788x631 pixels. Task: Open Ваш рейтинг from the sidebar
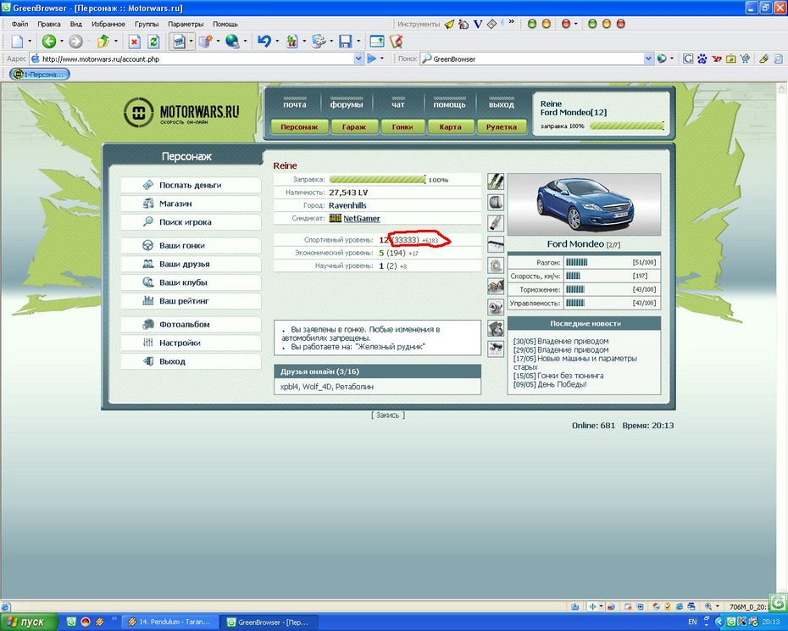(191, 301)
